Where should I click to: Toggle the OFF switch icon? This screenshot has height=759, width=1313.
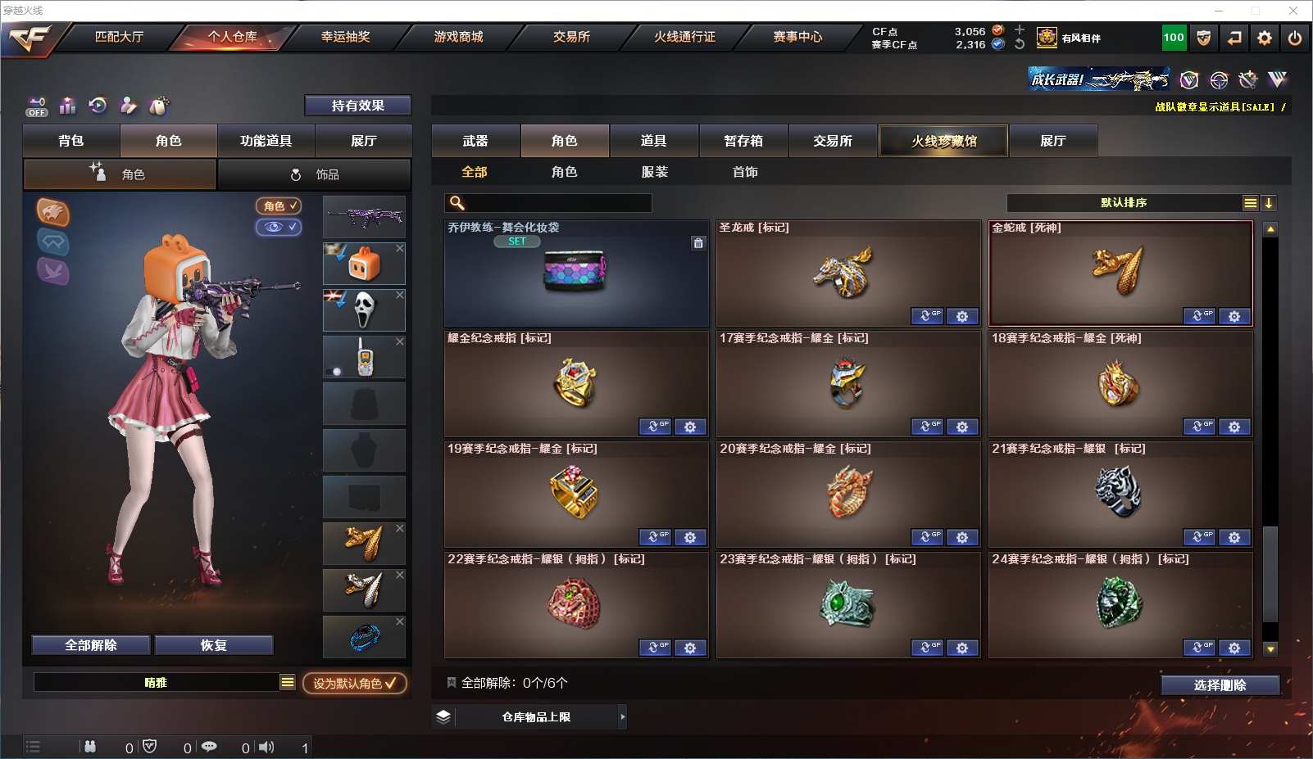point(37,106)
